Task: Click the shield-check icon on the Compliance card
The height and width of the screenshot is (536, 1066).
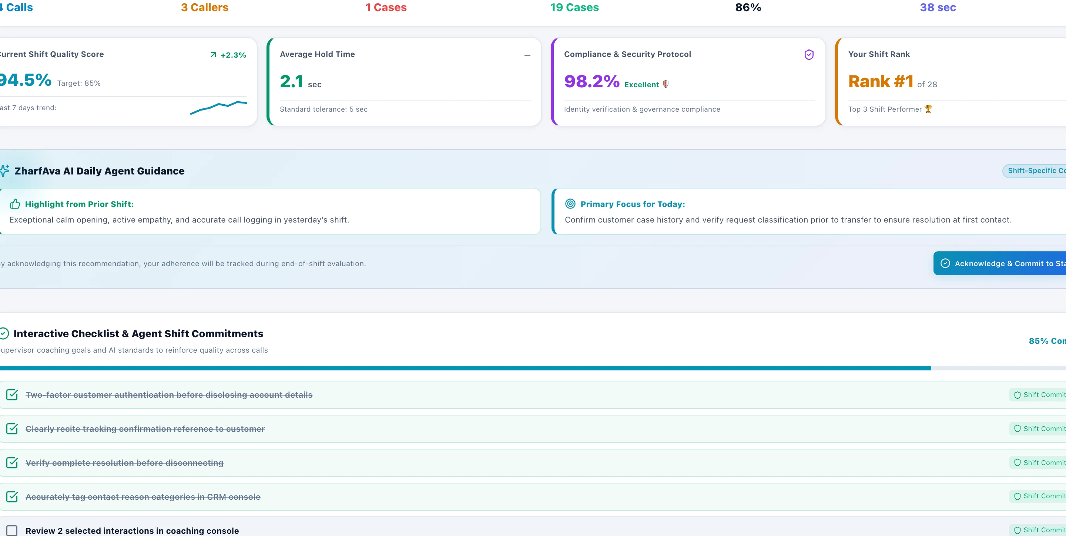Action: (809, 55)
